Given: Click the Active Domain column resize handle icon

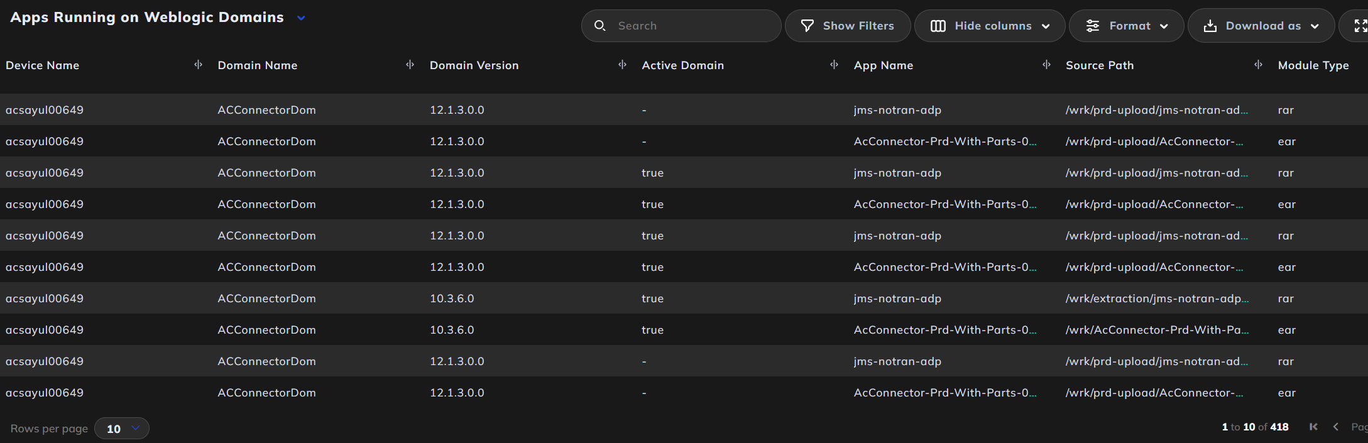Looking at the screenshot, I should [x=834, y=65].
